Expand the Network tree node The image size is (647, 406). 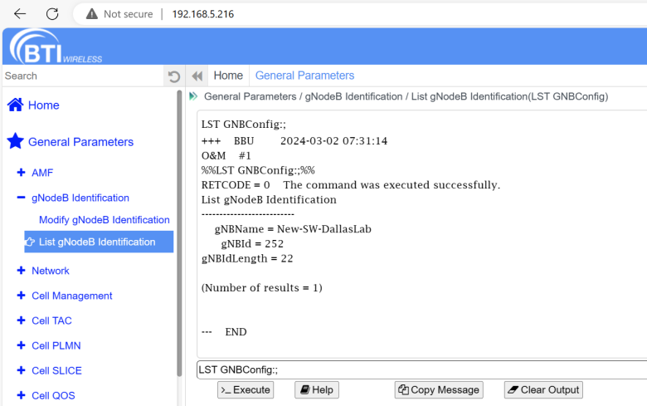click(21, 271)
